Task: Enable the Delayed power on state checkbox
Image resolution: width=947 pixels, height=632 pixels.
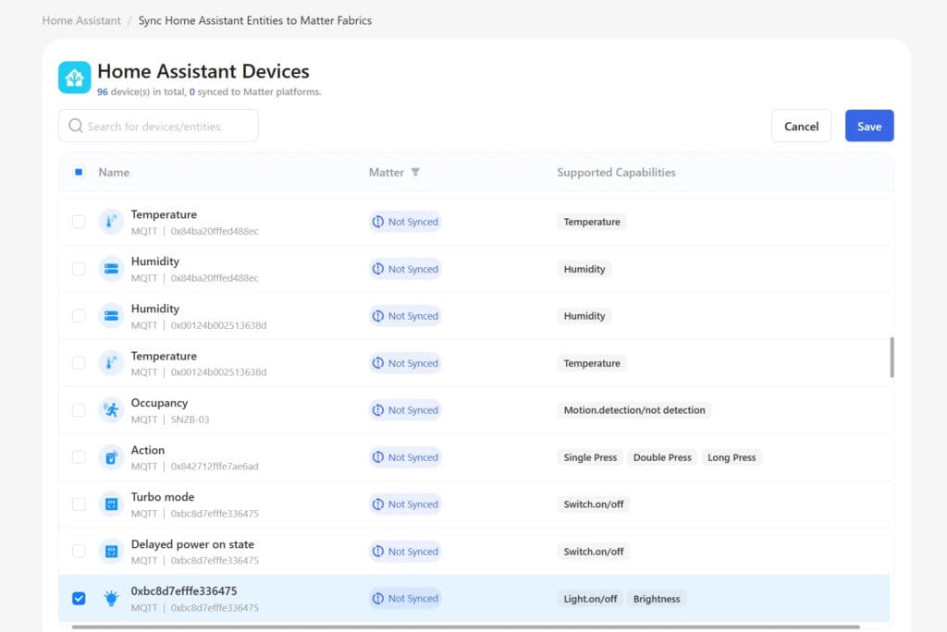Action: [79, 551]
